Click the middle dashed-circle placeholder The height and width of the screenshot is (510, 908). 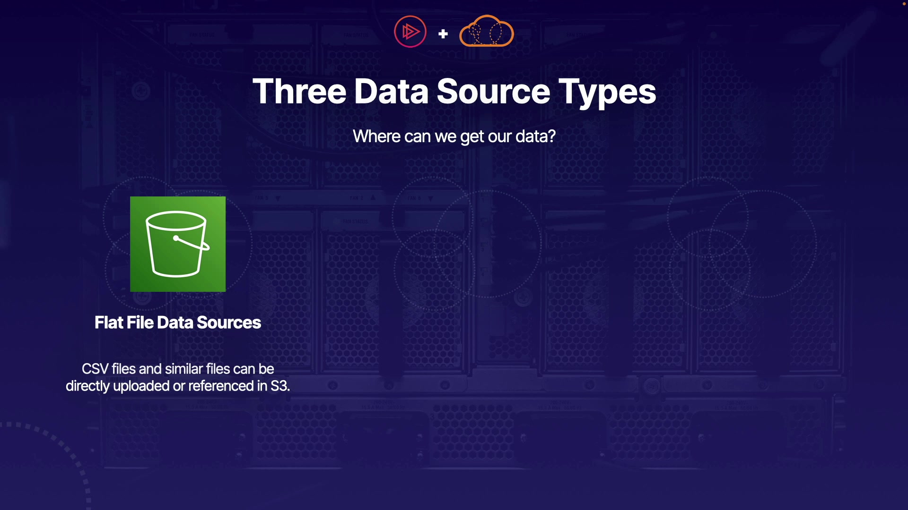466,244
